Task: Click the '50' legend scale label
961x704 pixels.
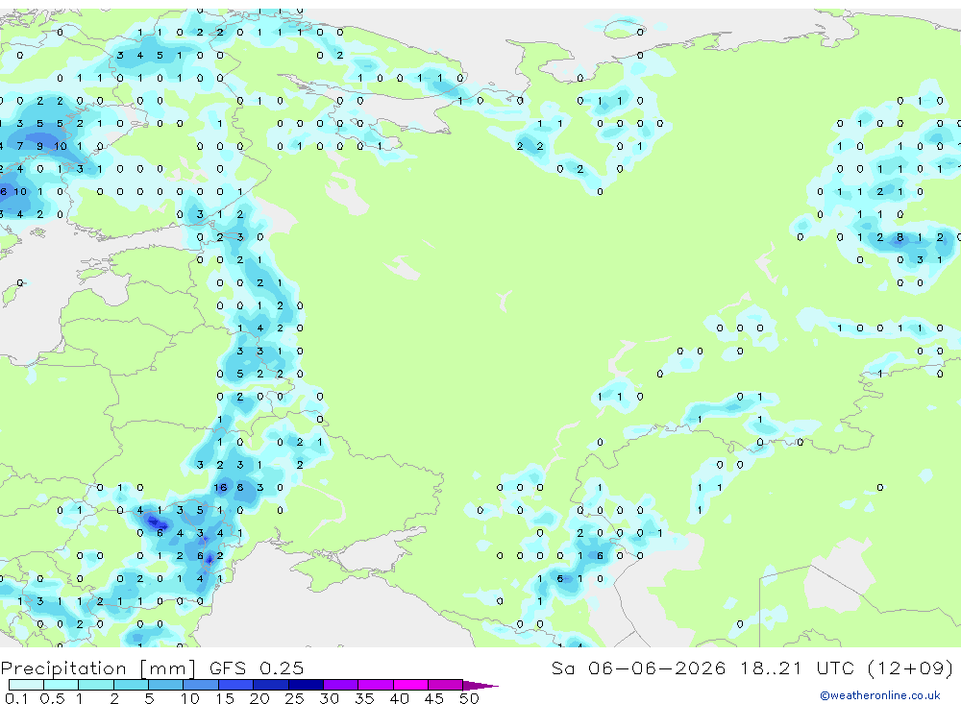Action: pos(469,698)
